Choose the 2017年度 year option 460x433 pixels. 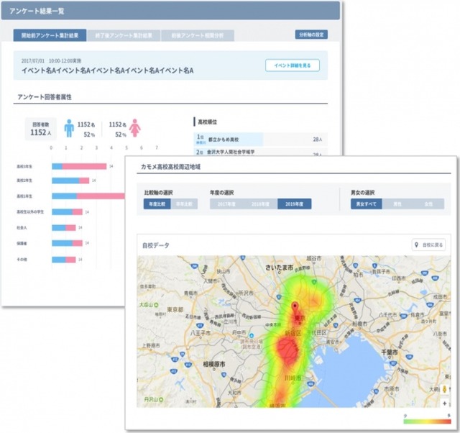226,204
